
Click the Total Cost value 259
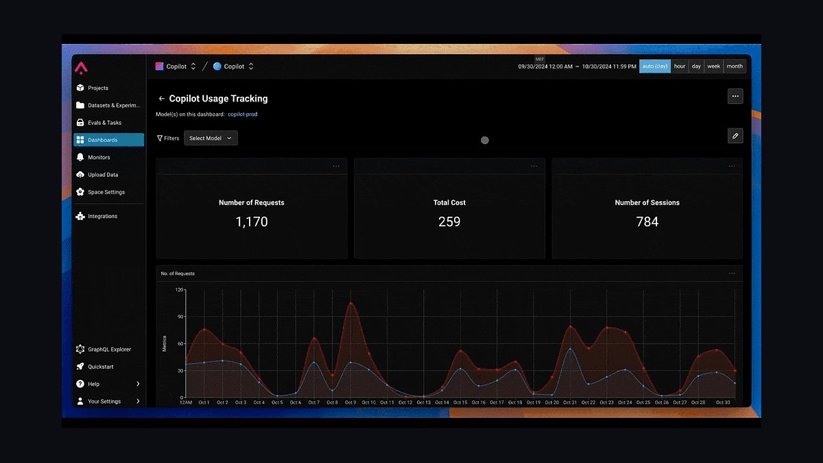click(449, 222)
